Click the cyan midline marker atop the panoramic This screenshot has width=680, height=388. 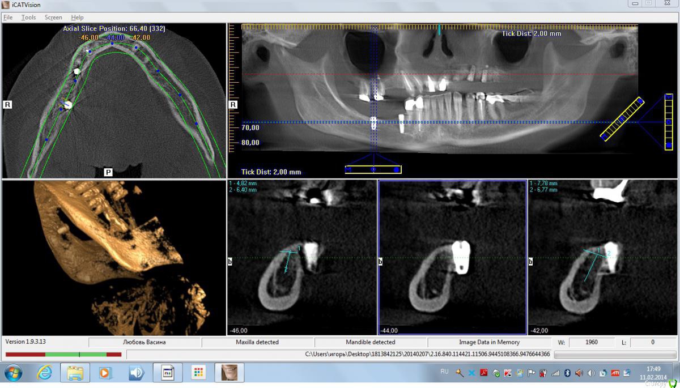pyautogui.click(x=439, y=29)
